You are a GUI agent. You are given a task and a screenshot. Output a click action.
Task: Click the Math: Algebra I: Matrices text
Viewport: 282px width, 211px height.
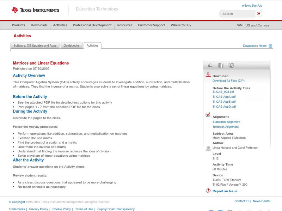click(229, 138)
